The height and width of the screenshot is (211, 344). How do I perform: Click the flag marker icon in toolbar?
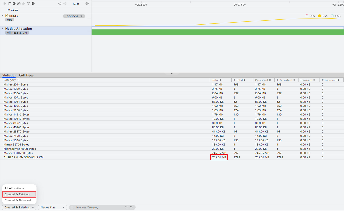9,3
